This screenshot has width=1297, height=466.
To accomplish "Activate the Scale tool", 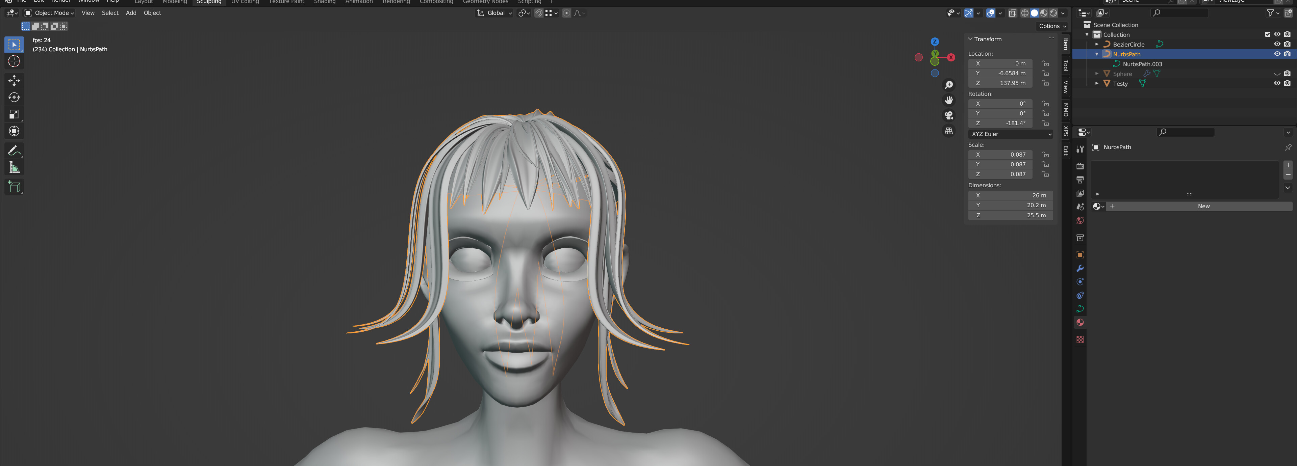I will (14, 115).
